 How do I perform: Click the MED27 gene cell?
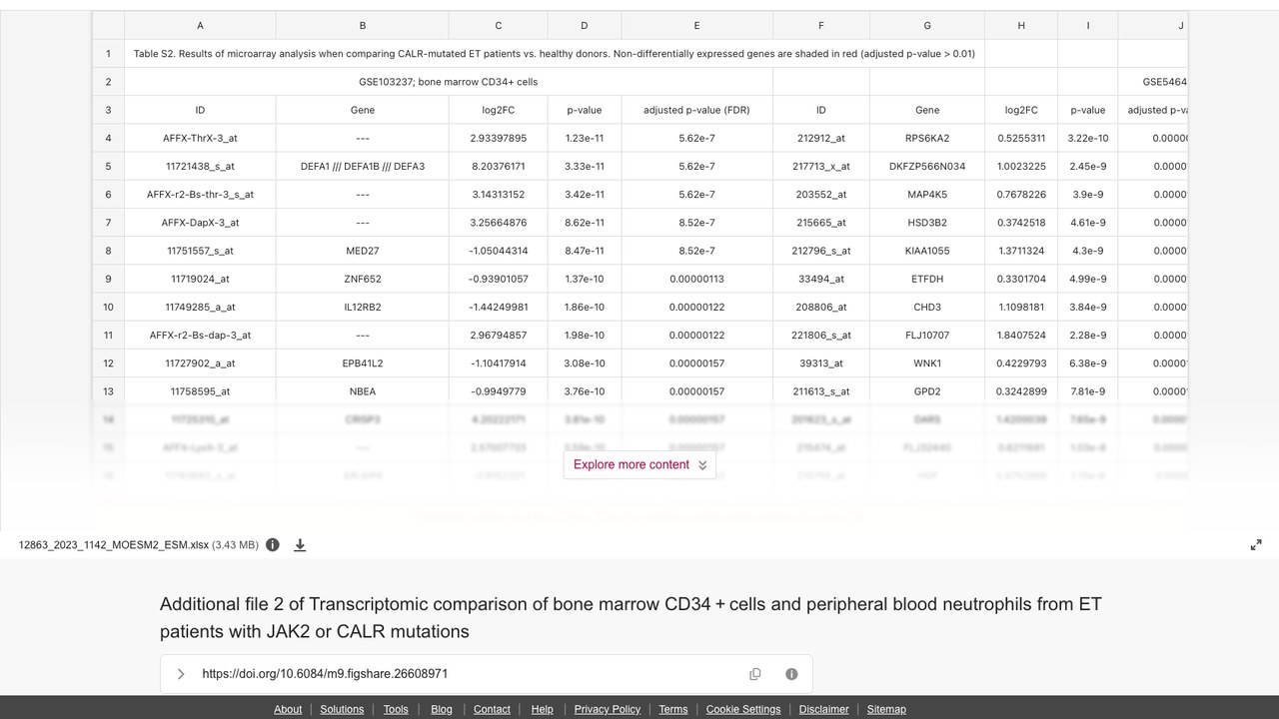363,251
